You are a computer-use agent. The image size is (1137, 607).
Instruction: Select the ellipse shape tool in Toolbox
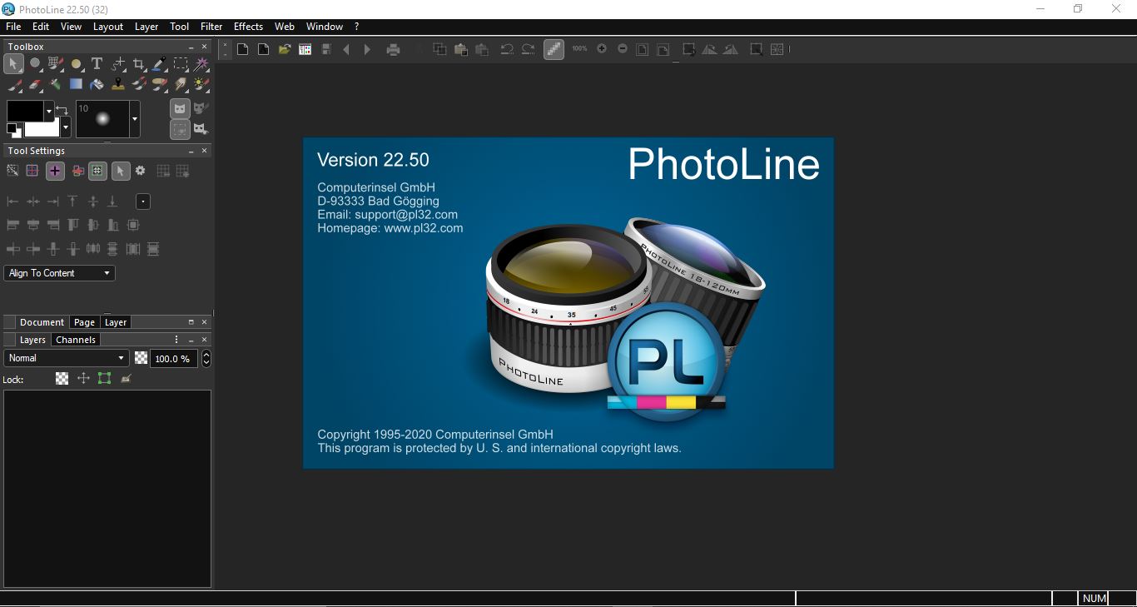[x=76, y=63]
